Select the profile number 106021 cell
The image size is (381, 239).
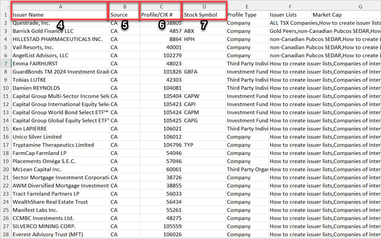tap(161, 129)
